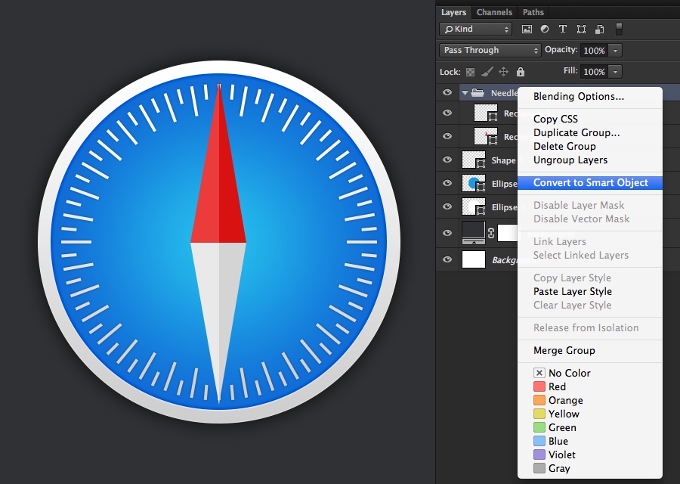Hide first Rectangle layer in Needle group
Image resolution: width=680 pixels, height=484 pixels.
[447, 113]
